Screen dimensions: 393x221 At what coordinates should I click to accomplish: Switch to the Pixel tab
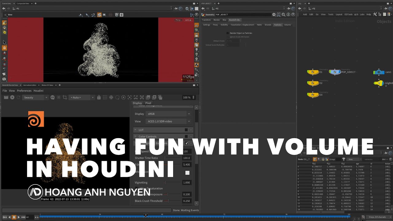pyautogui.click(x=148, y=103)
